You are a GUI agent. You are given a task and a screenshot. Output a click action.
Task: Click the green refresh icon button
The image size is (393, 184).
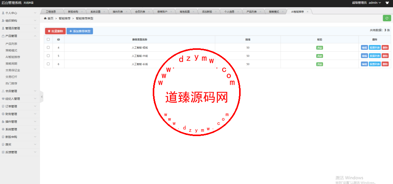pyautogui.click(x=387, y=18)
